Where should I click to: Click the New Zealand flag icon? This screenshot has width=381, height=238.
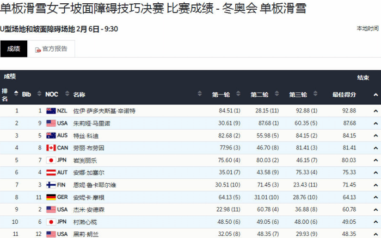51,111
